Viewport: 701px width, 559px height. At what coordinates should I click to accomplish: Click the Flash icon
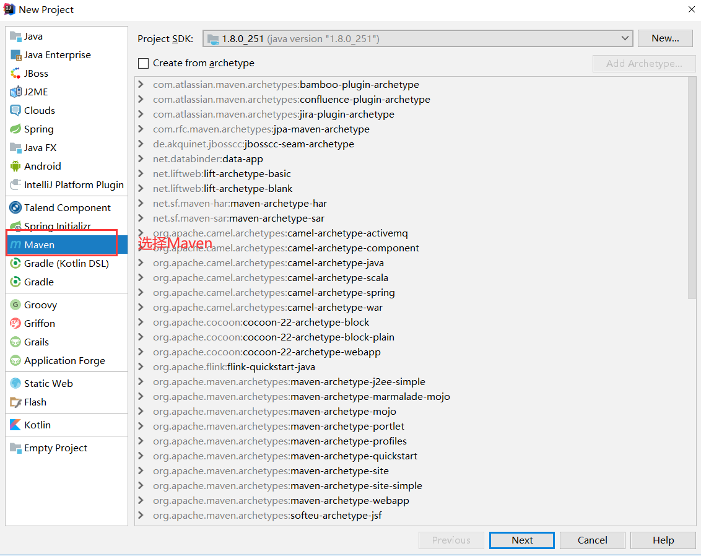click(15, 402)
